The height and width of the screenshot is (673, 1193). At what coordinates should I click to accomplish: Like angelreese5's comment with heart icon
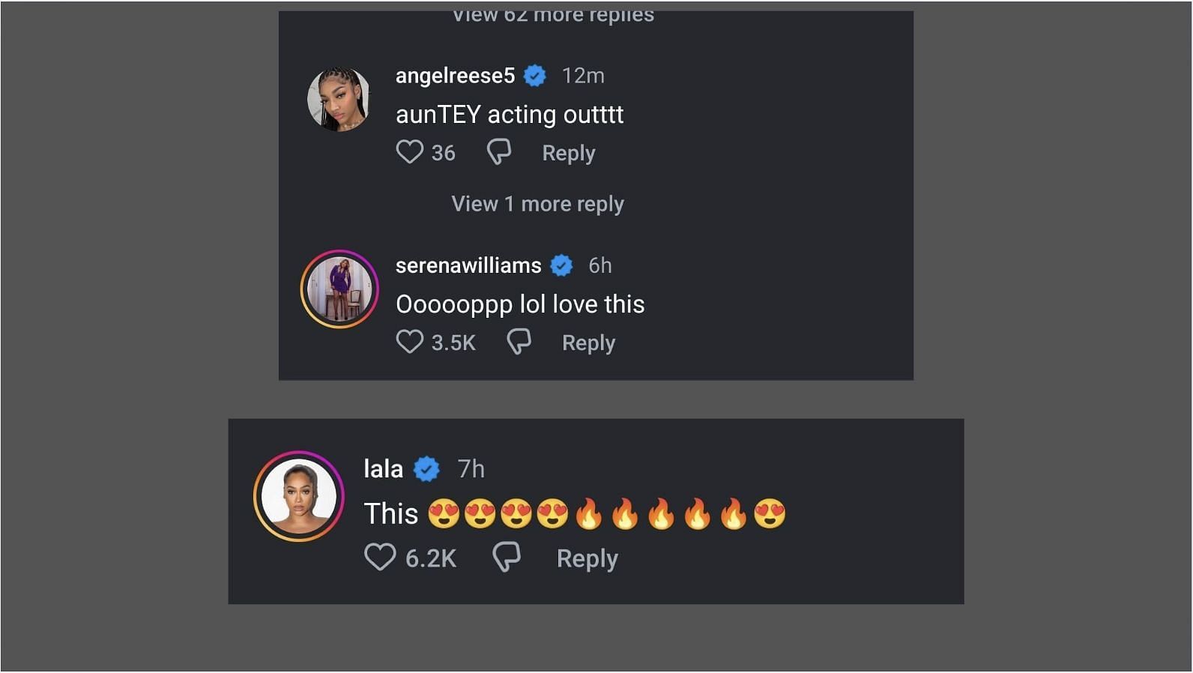pyautogui.click(x=409, y=152)
